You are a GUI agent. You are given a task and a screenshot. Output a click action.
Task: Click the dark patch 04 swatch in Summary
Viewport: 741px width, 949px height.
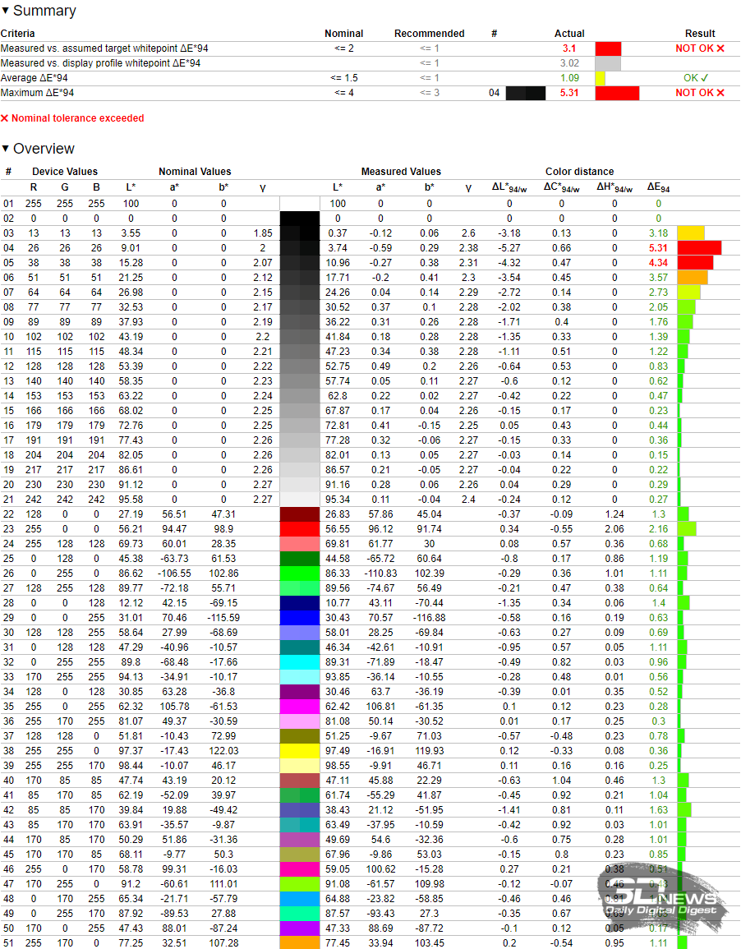(526, 93)
